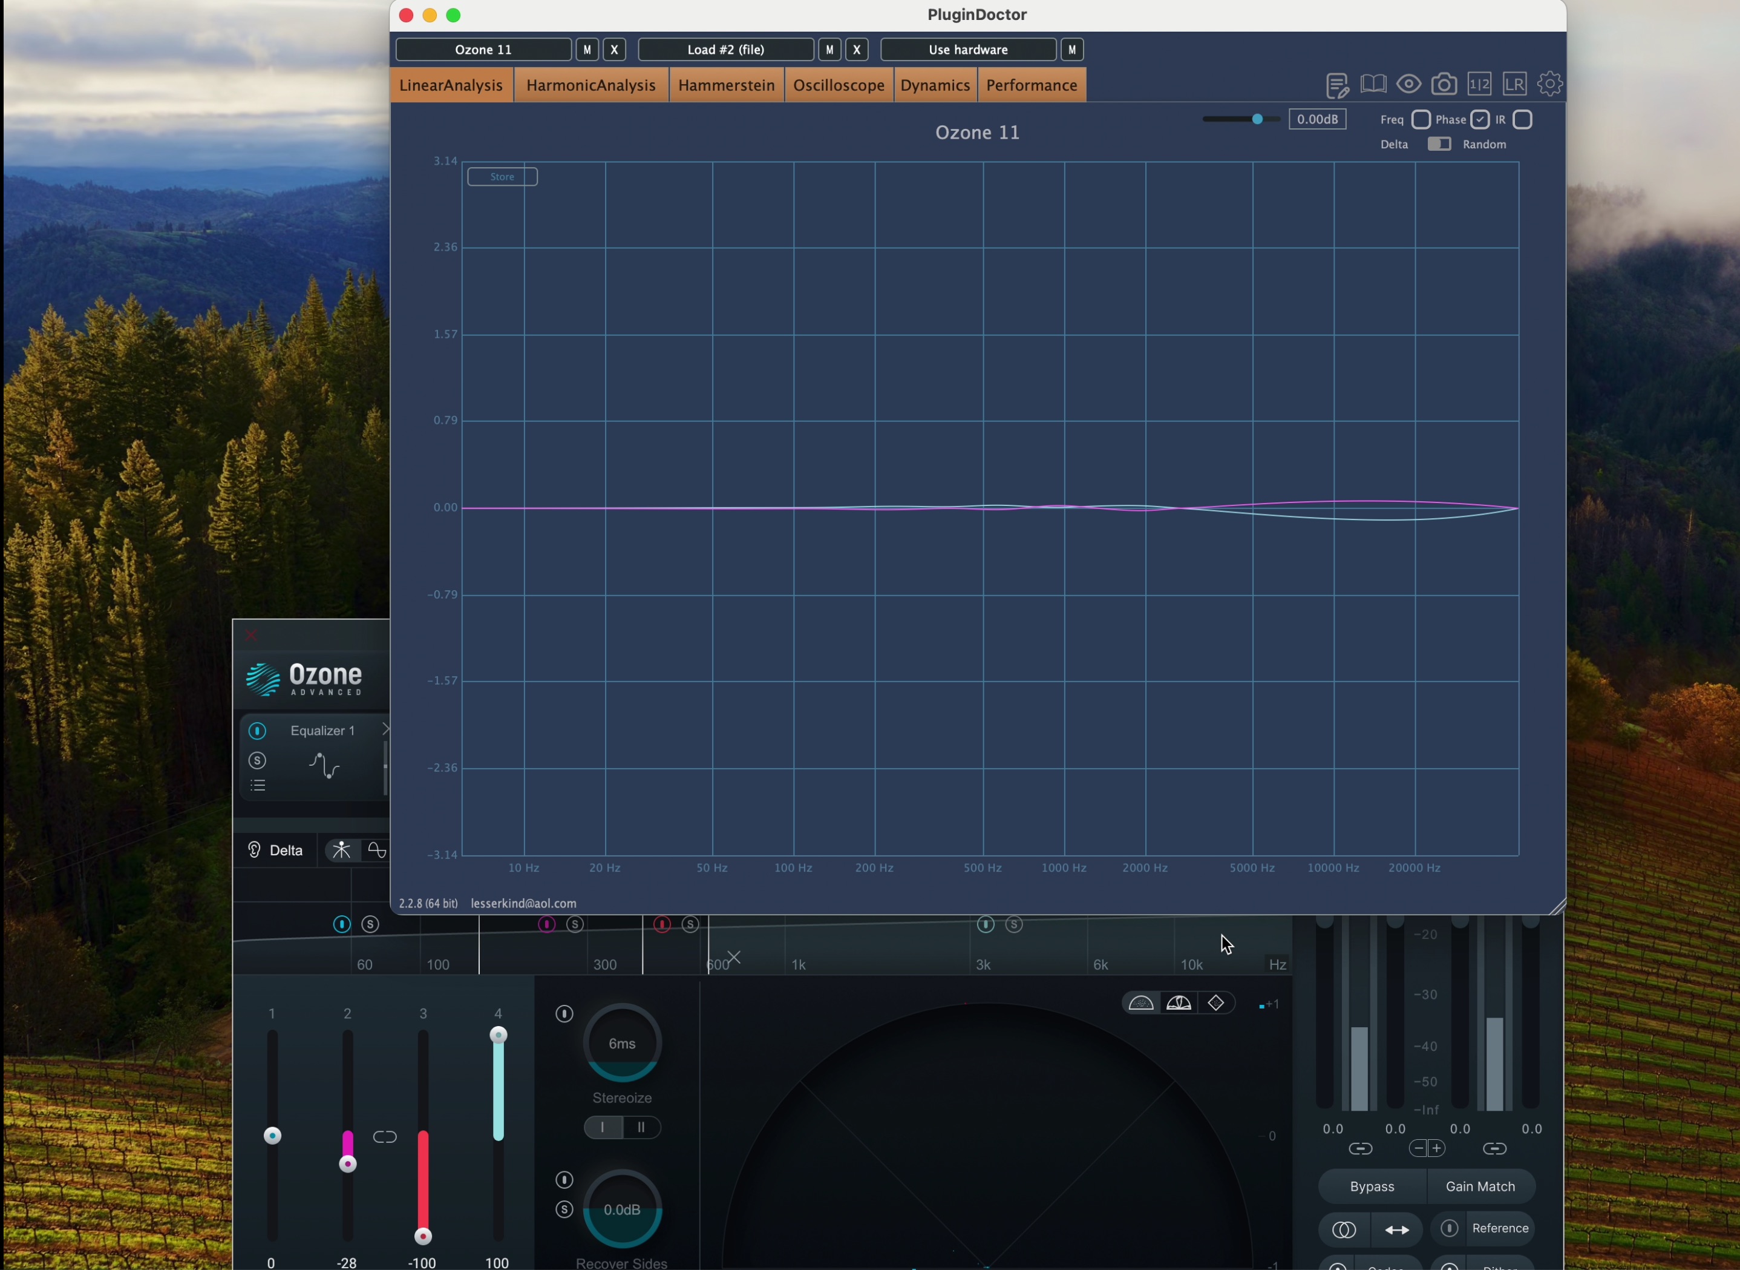Viewport: 1740px width, 1270px height.
Task: Click the band 4 width slider handle
Action: point(499,1035)
